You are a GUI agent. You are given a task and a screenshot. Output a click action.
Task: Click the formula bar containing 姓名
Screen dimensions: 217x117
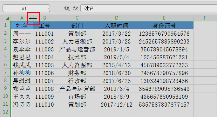pyautogui.click(x=149, y=8)
